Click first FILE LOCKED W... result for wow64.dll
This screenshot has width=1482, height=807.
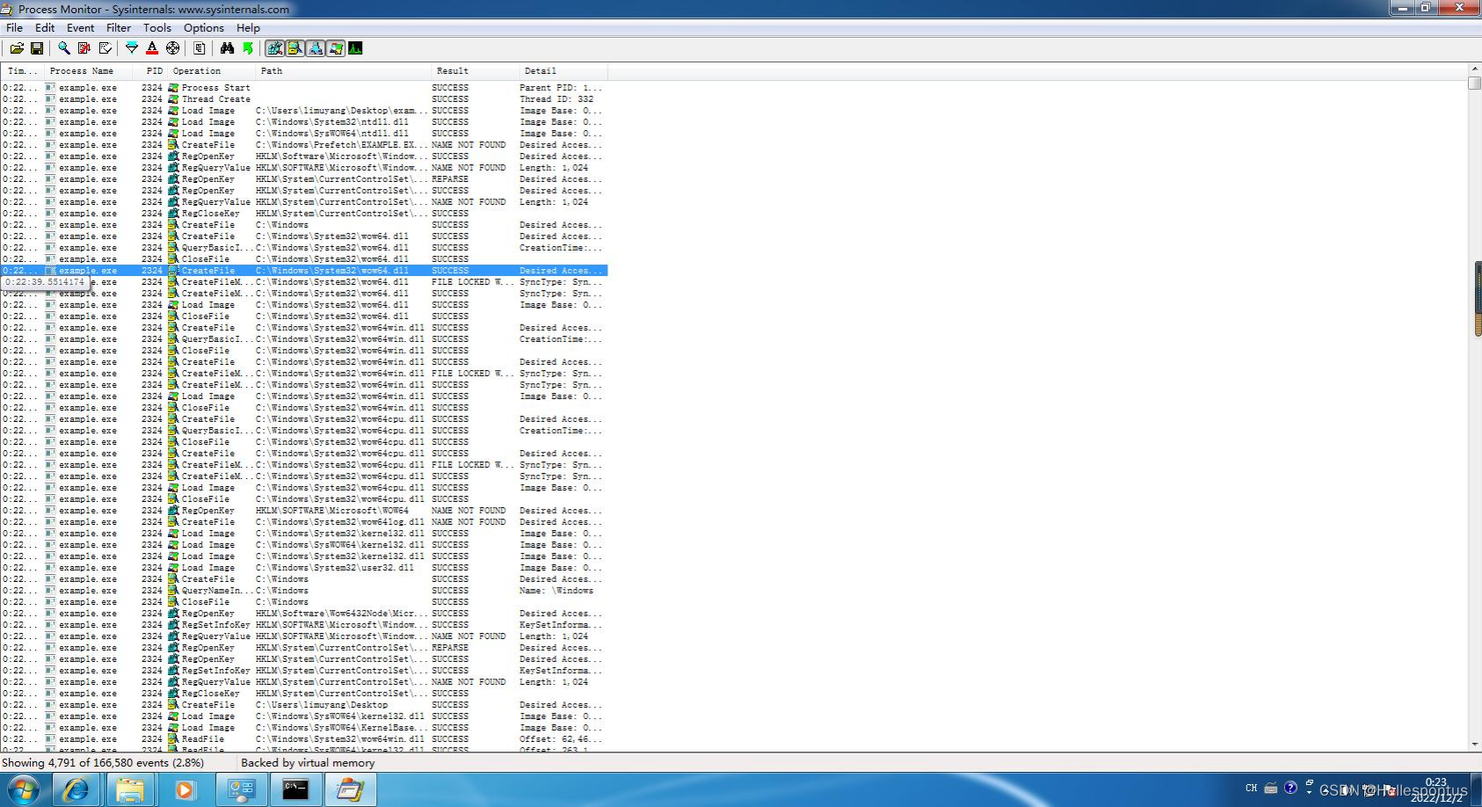pos(473,282)
